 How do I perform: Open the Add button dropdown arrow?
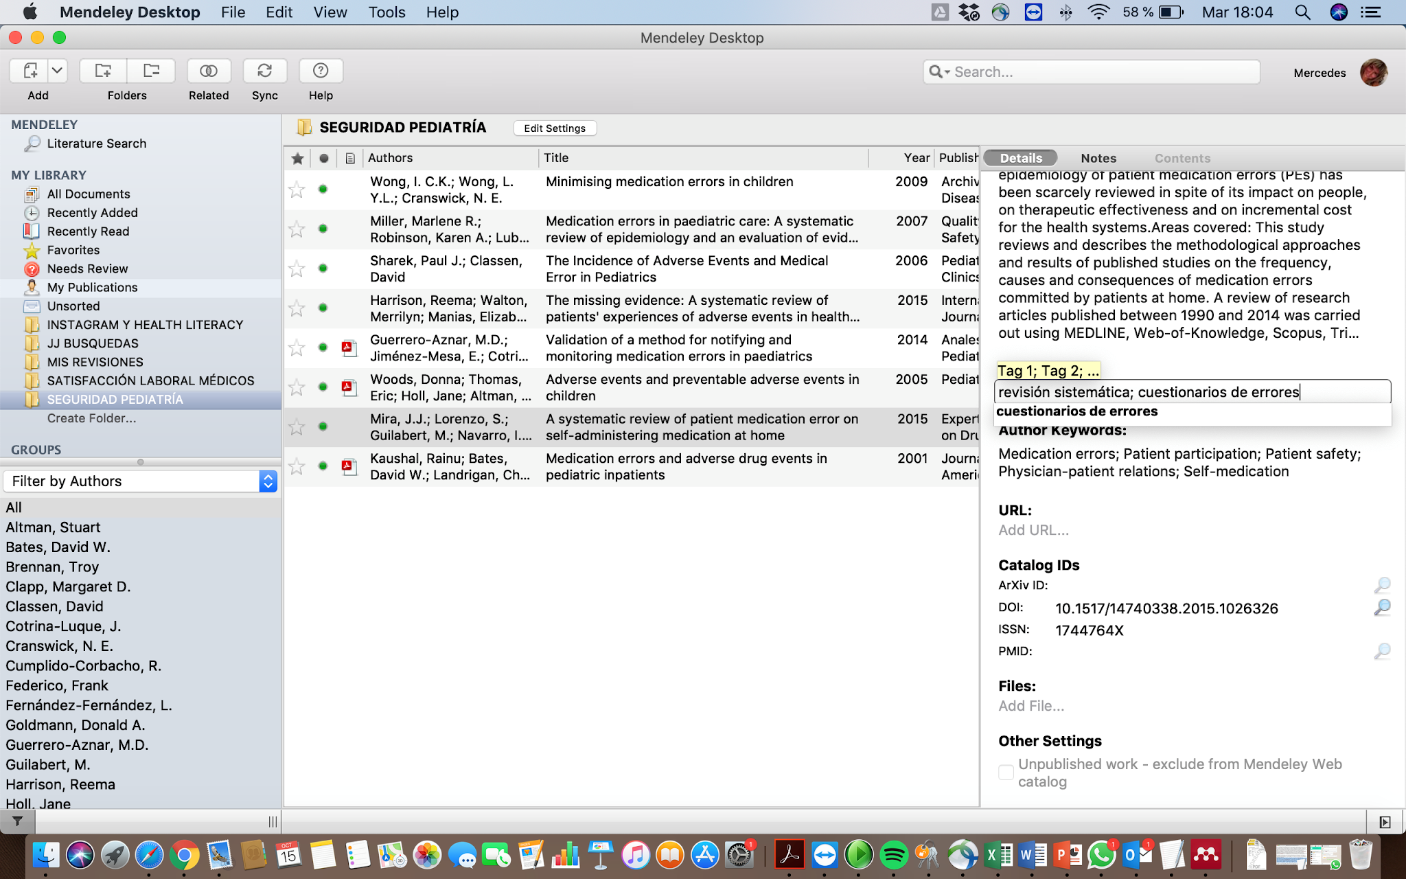[58, 71]
